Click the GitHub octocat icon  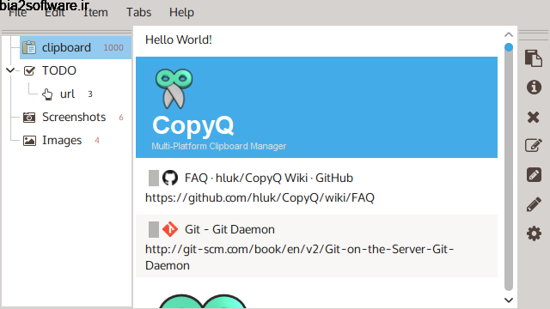(x=170, y=178)
